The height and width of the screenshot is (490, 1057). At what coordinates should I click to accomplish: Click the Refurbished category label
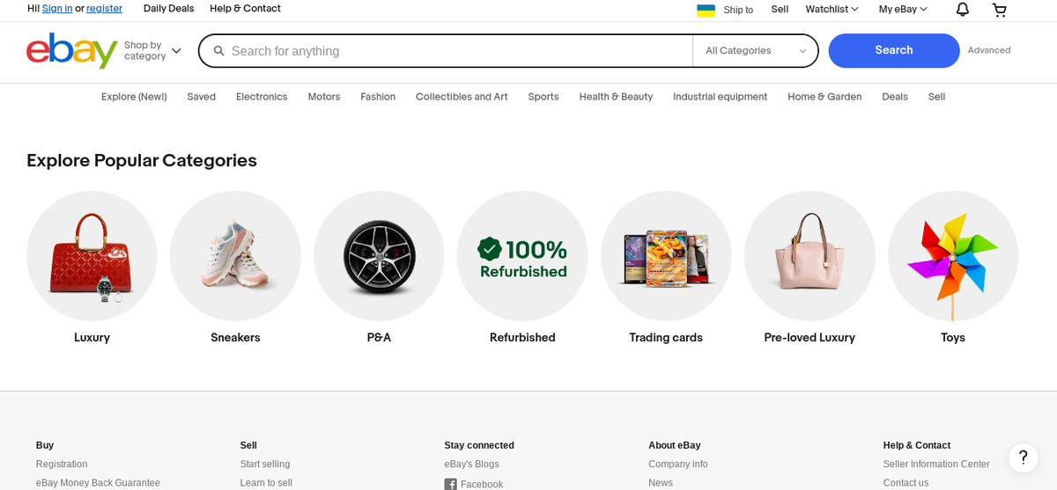[x=522, y=338]
